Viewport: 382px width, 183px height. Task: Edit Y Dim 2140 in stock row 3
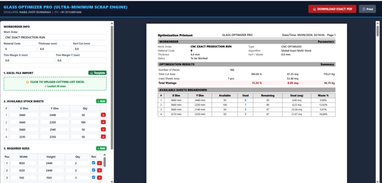pyautogui.click(x=55, y=129)
